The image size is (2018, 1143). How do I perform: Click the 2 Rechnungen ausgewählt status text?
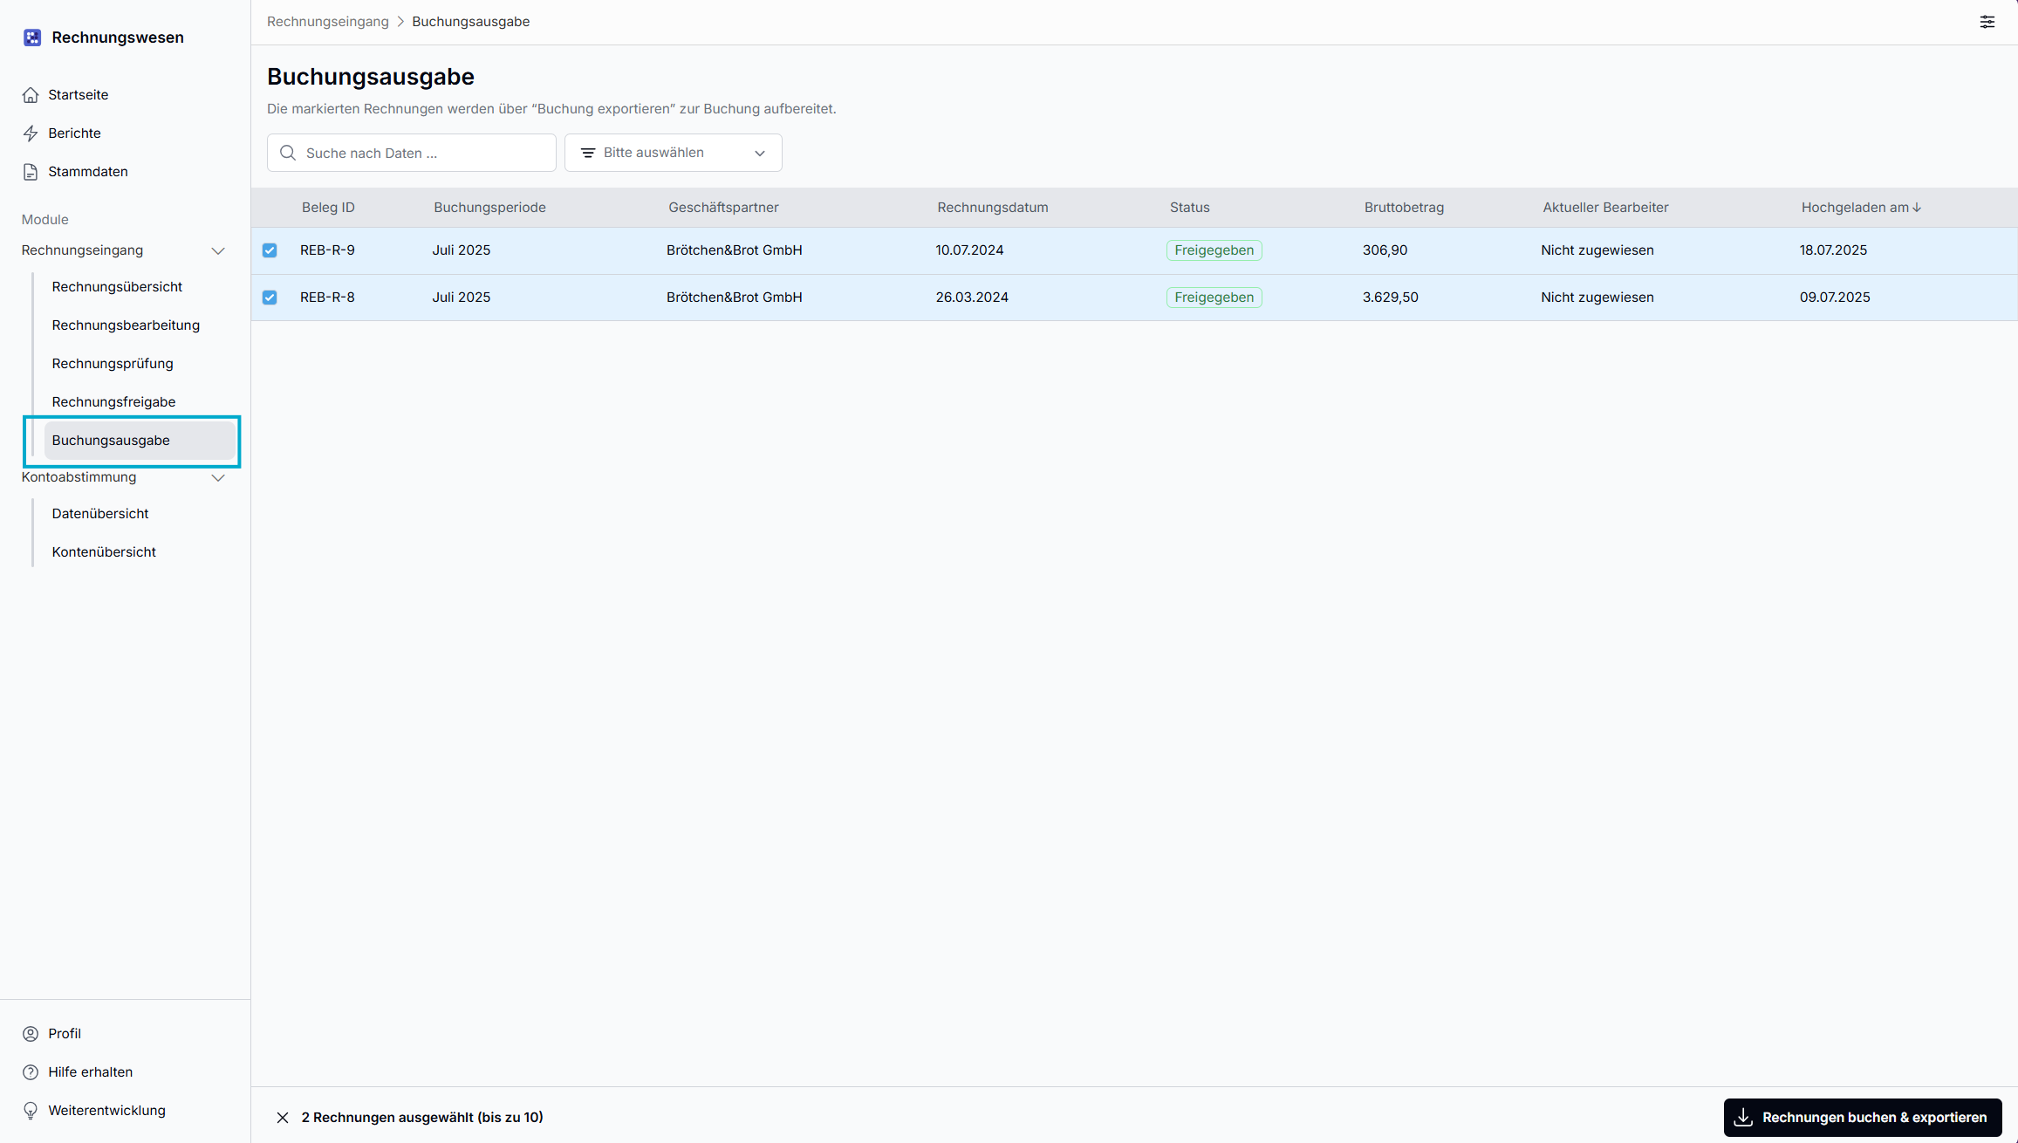[x=422, y=1118]
